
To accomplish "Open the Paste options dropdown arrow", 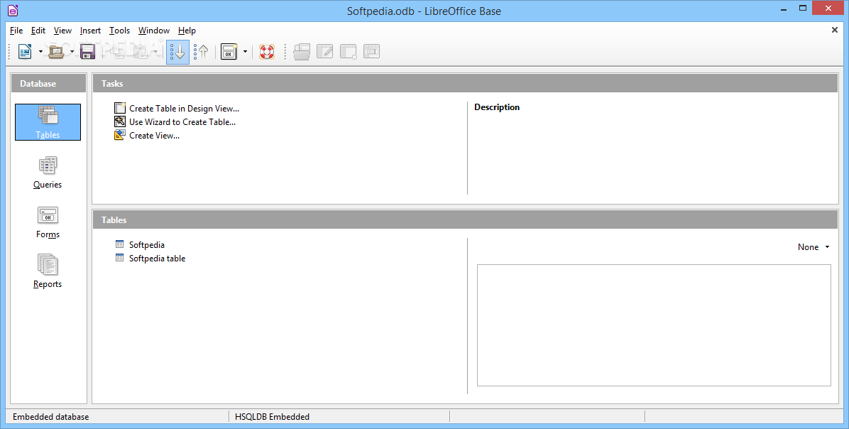I will (156, 52).
